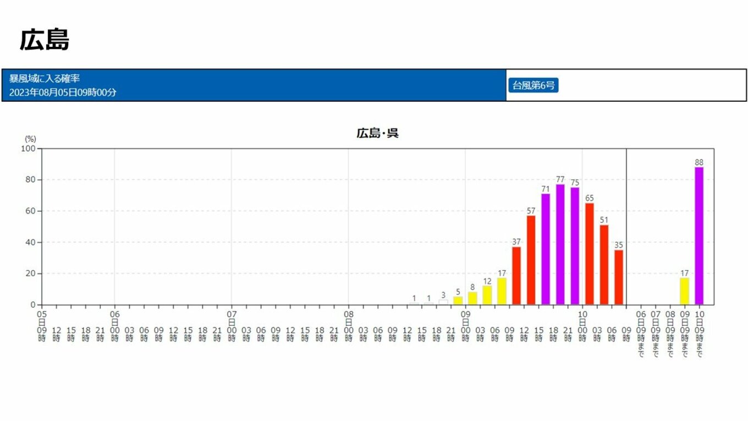
Task: Click the 2023年08月05日09時00分 timestamp
Action: click(x=63, y=92)
